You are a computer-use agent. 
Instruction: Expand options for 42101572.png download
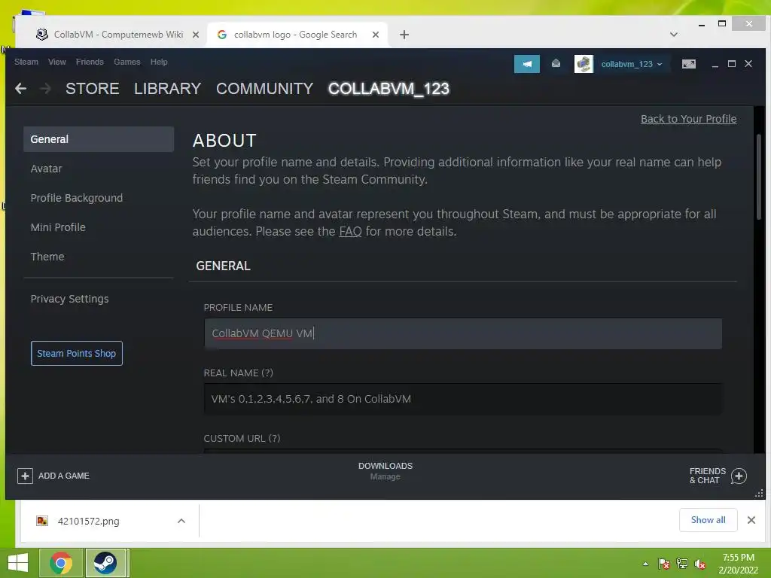point(181,521)
